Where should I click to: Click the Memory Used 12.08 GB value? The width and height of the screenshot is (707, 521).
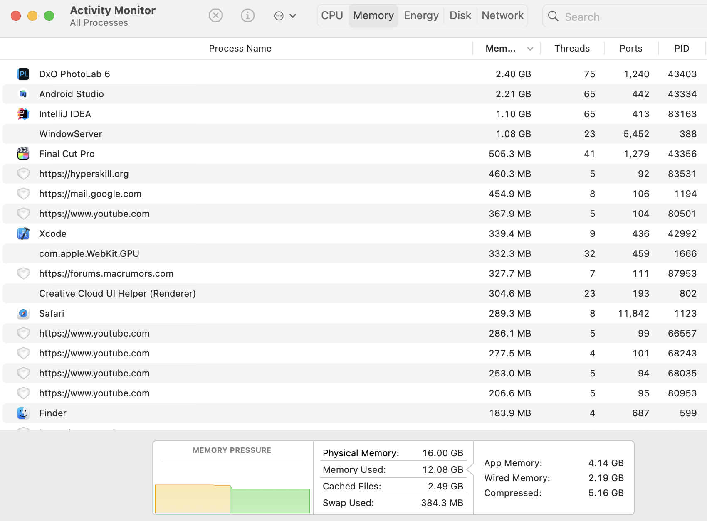point(443,469)
